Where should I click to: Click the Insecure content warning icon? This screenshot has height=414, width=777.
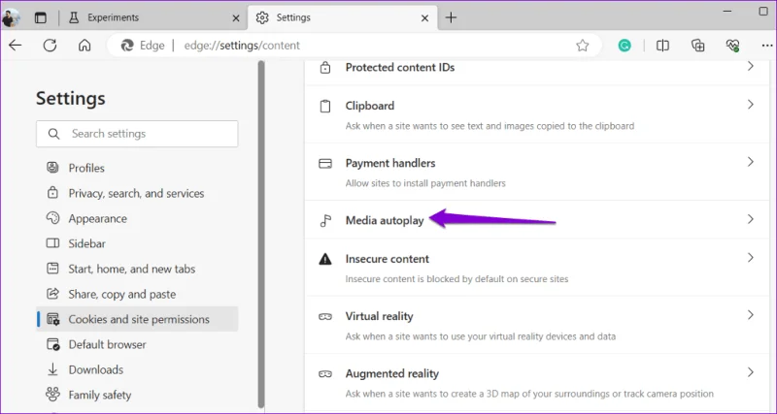[325, 259]
